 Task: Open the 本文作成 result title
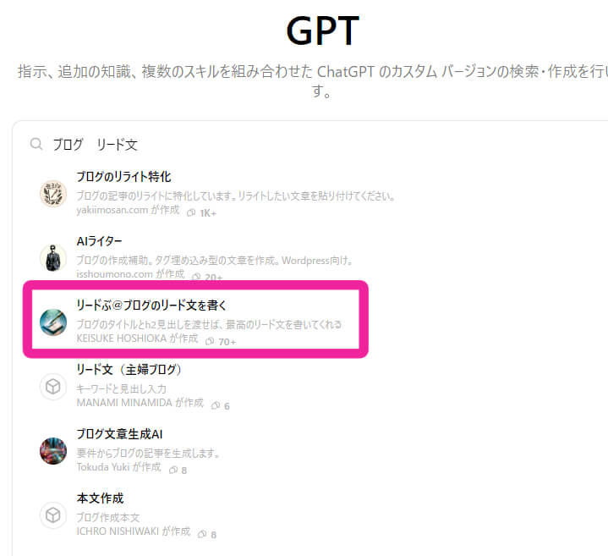point(100,498)
